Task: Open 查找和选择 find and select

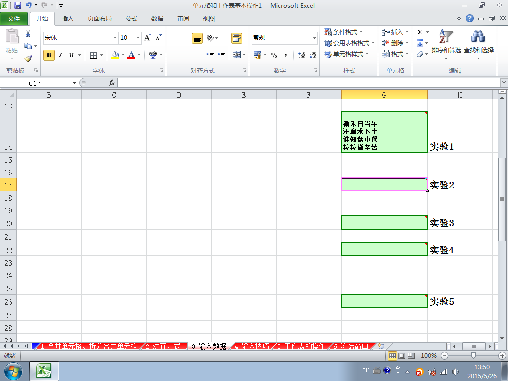Action: coord(479,44)
